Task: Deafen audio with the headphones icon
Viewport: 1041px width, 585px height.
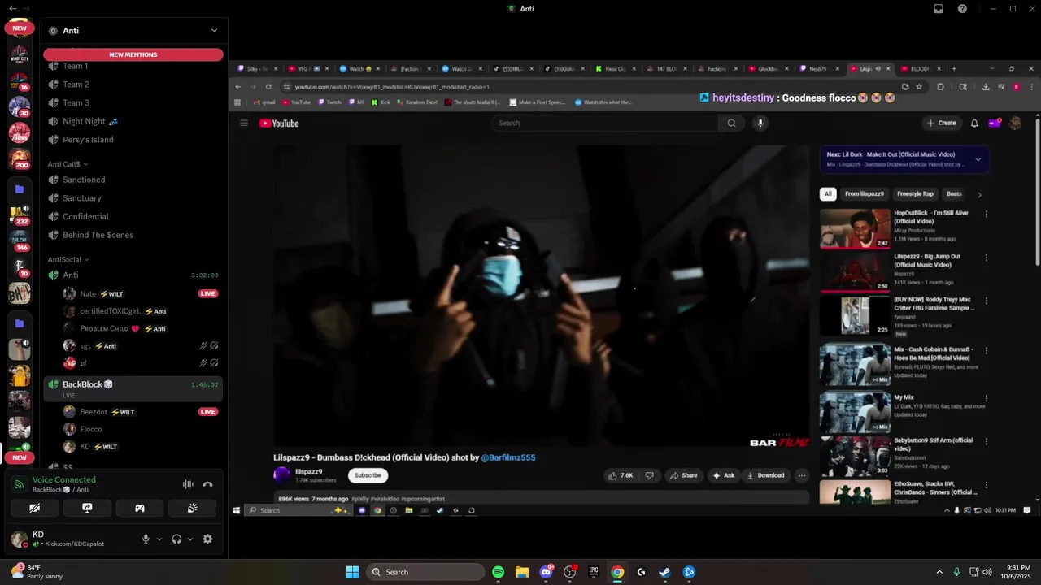Action: tap(176, 539)
